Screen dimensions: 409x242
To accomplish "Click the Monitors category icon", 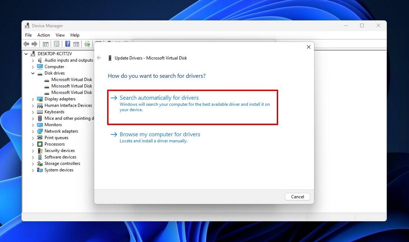I will (40, 125).
